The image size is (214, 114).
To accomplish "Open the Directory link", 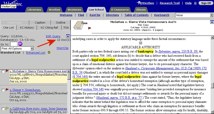I will pos(112,15).
